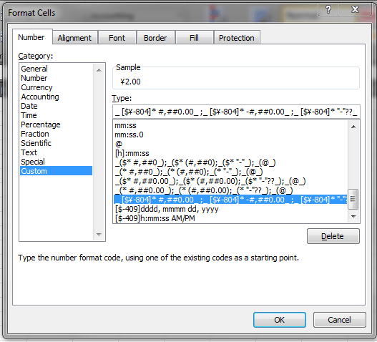
Task: Choose the Scientific category
Action: coord(56,143)
